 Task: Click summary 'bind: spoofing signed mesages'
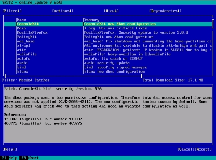click(x=116, y=67)
